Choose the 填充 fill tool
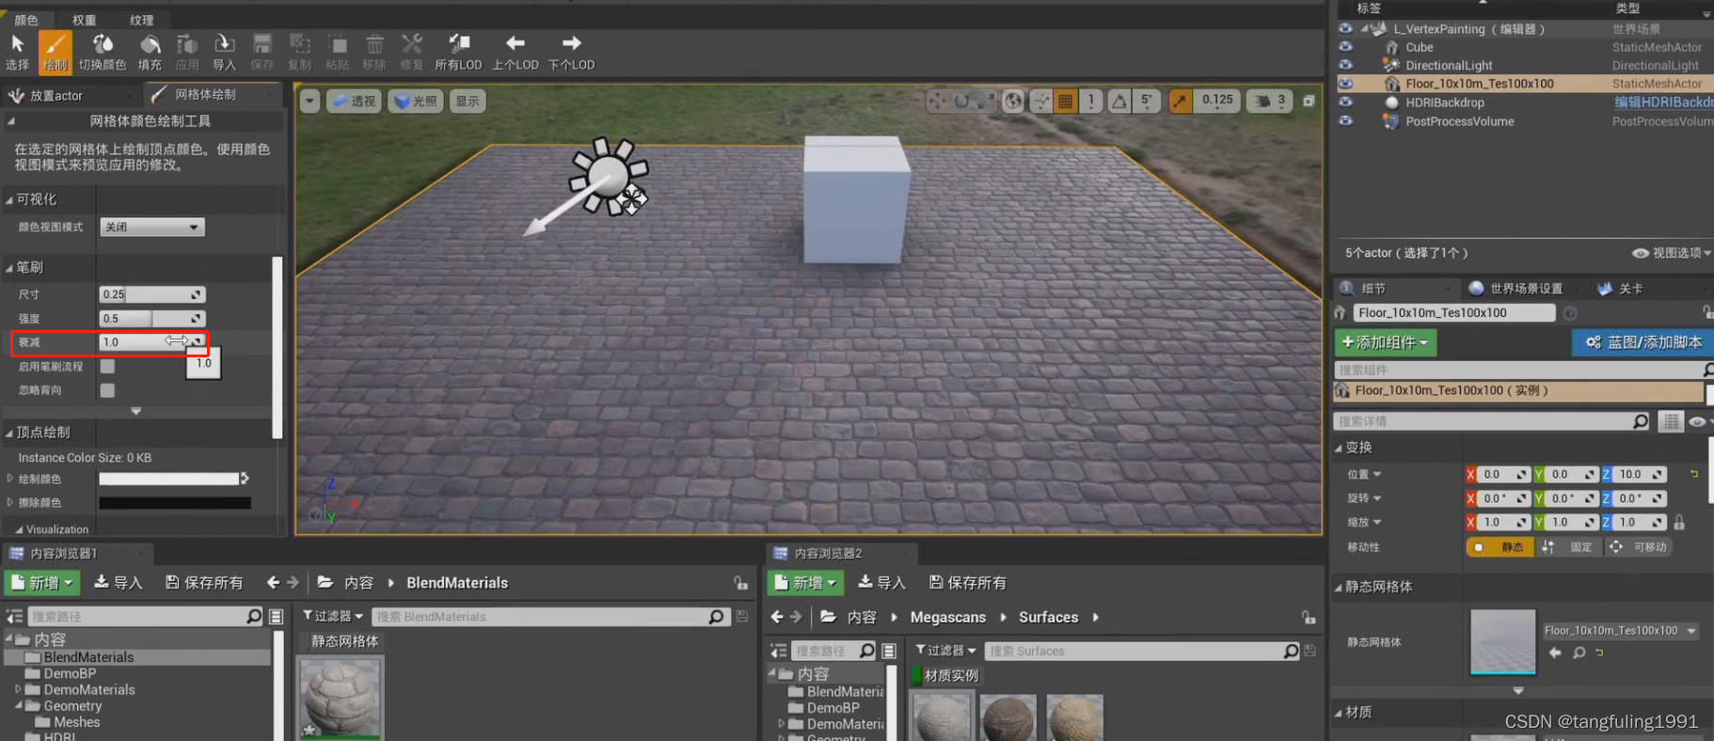 (150, 52)
